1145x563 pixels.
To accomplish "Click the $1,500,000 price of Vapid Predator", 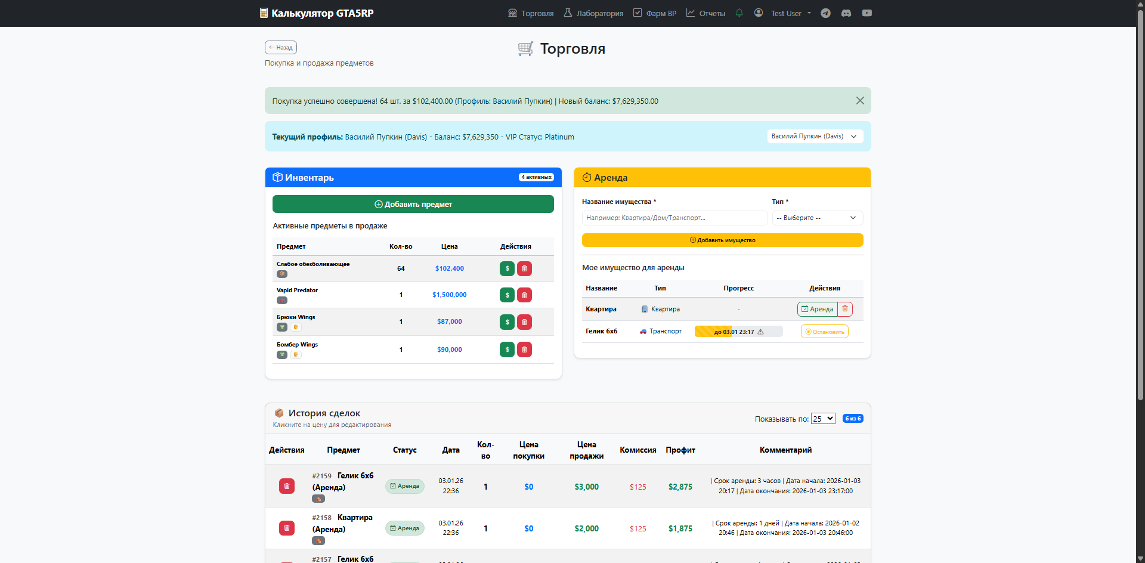I will pos(450,295).
